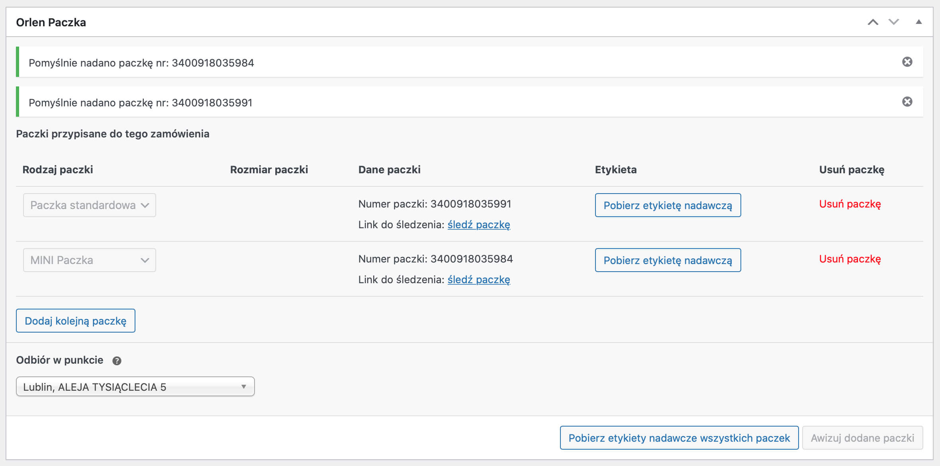Click the Etykieta column header
This screenshot has width=940, height=466.
(616, 170)
